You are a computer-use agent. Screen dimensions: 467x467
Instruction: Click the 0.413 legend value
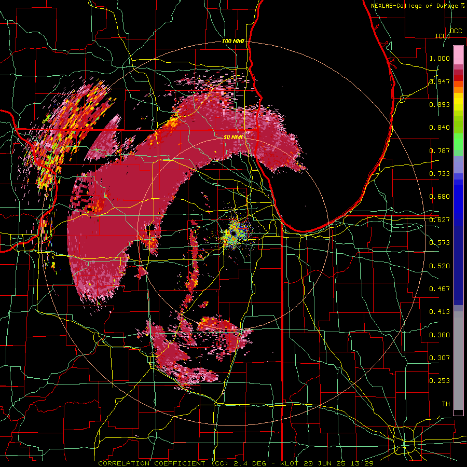[x=439, y=312]
